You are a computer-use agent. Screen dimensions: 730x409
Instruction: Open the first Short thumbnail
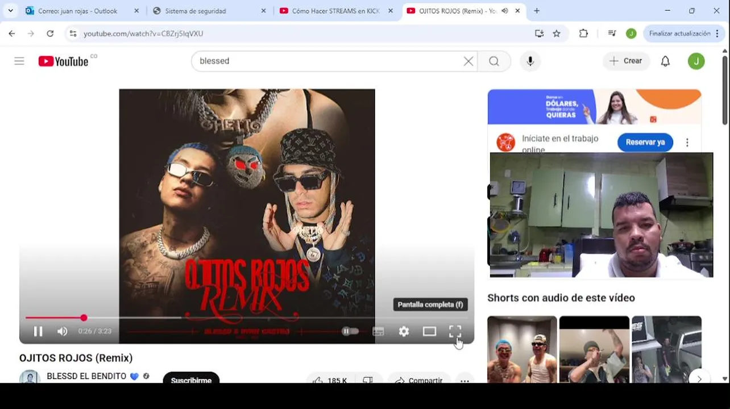point(522,349)
